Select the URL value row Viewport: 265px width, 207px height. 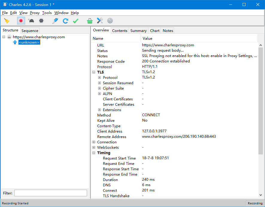168,45
